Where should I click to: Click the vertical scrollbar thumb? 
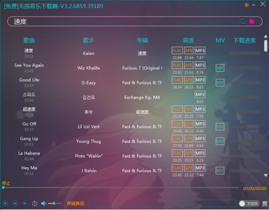(x=265, y=46)
